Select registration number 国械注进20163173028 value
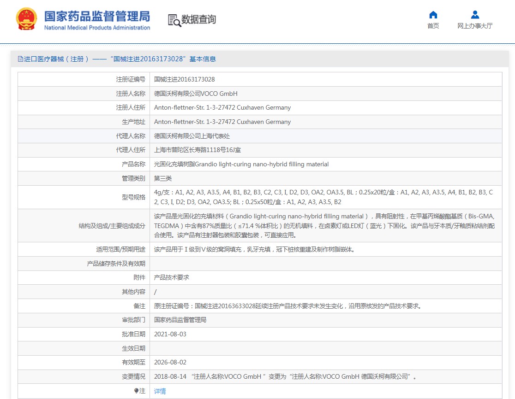Viewport: 515px width, 399px height. 184,79
